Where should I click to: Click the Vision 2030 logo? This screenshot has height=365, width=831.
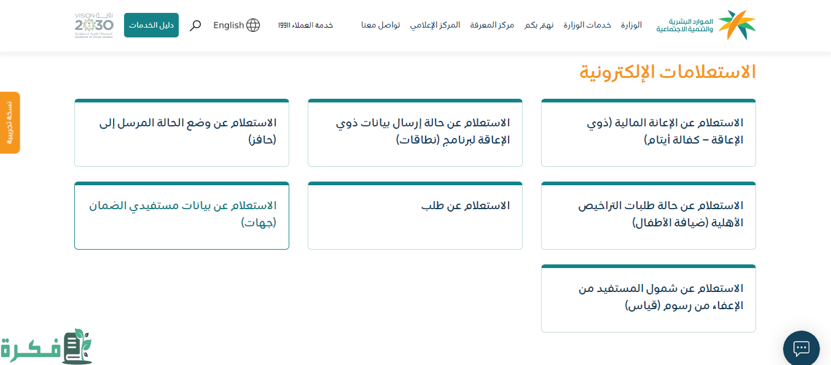click(94, 25)
